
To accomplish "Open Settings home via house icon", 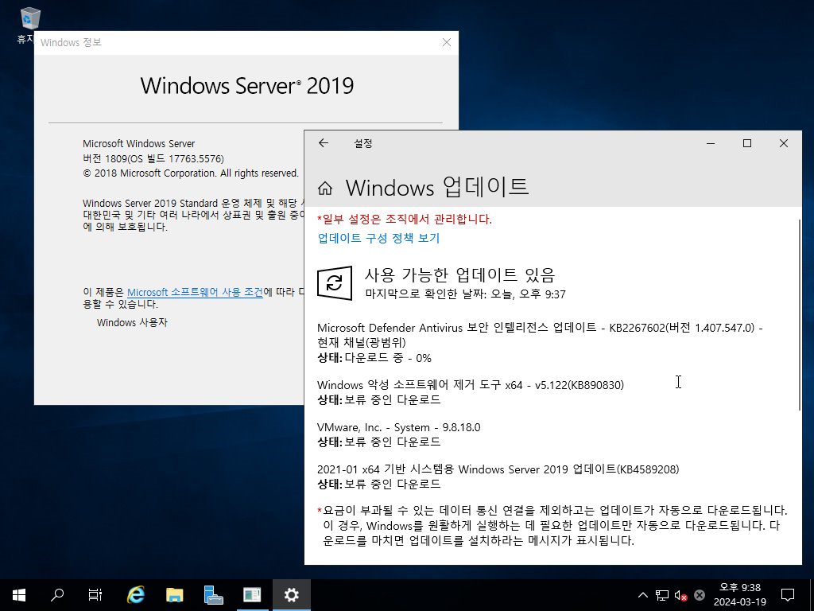I will 325,188.
